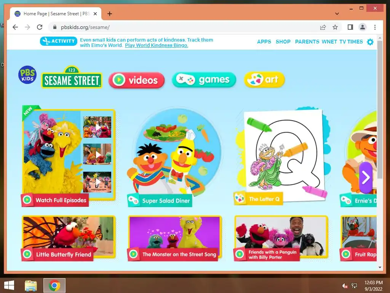Open Watch Full Episodes card

[x=69, y=156]
